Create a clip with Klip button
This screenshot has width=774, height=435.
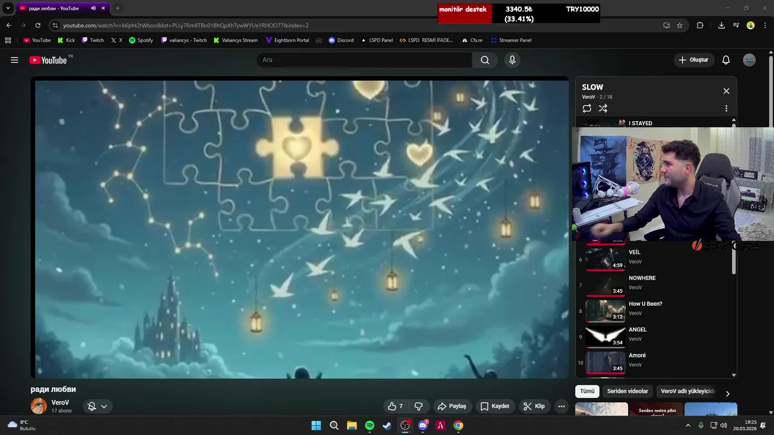[535, 406]
